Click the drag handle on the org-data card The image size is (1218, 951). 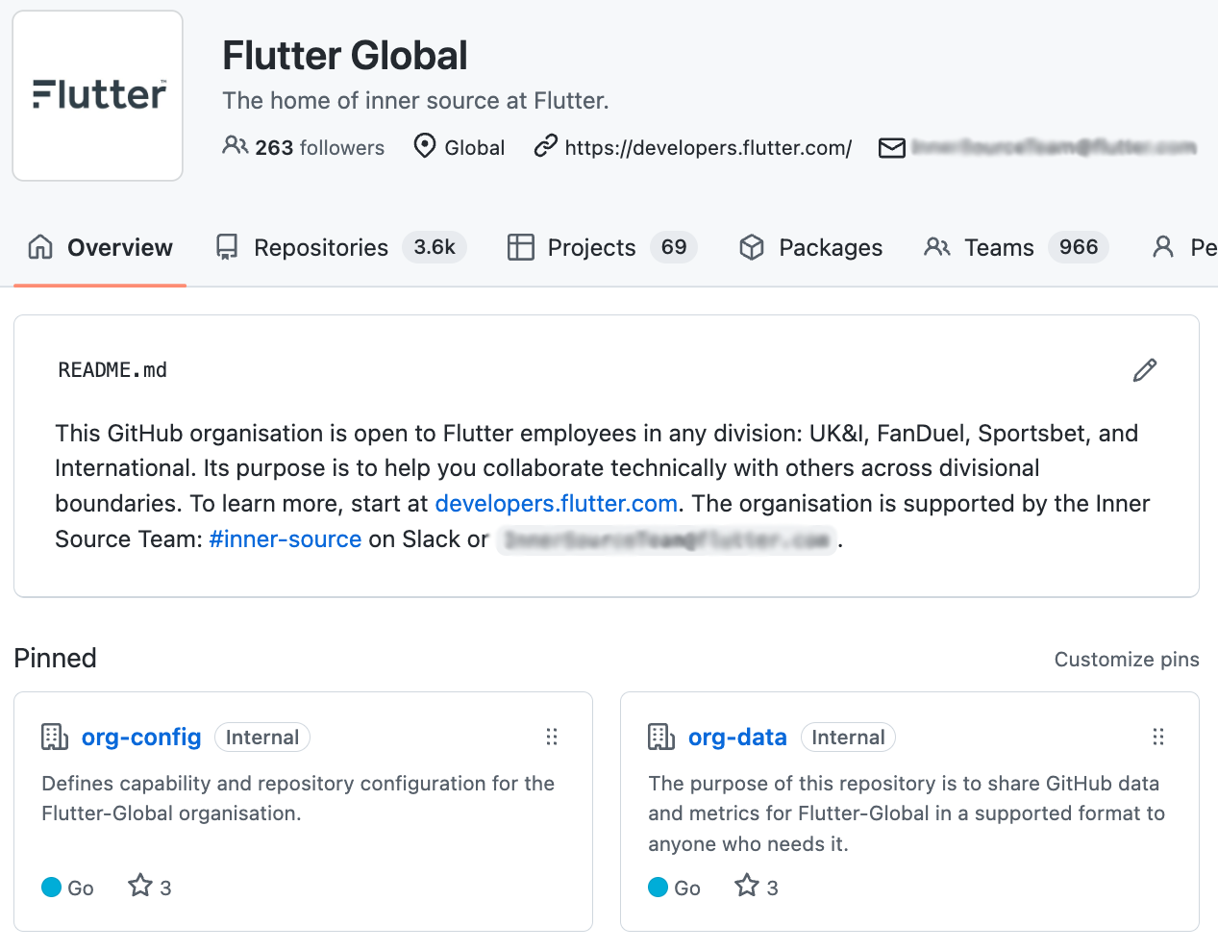(x=1158, y=737)
